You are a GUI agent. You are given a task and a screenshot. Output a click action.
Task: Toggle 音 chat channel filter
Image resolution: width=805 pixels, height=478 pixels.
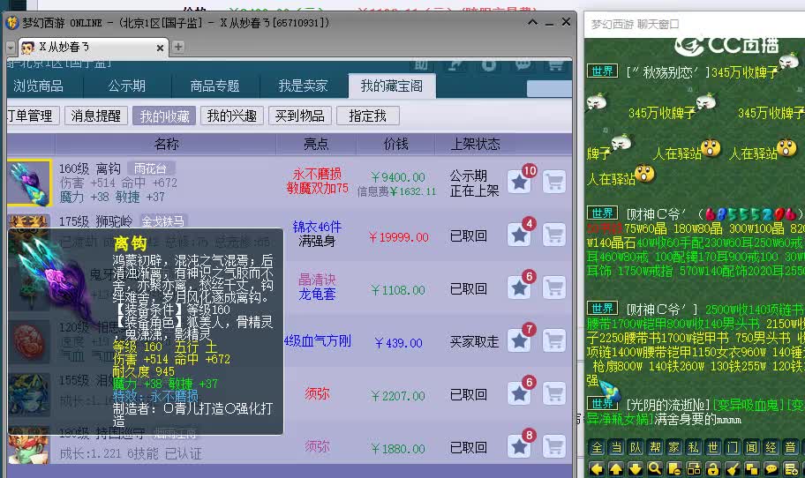[791, 448]
